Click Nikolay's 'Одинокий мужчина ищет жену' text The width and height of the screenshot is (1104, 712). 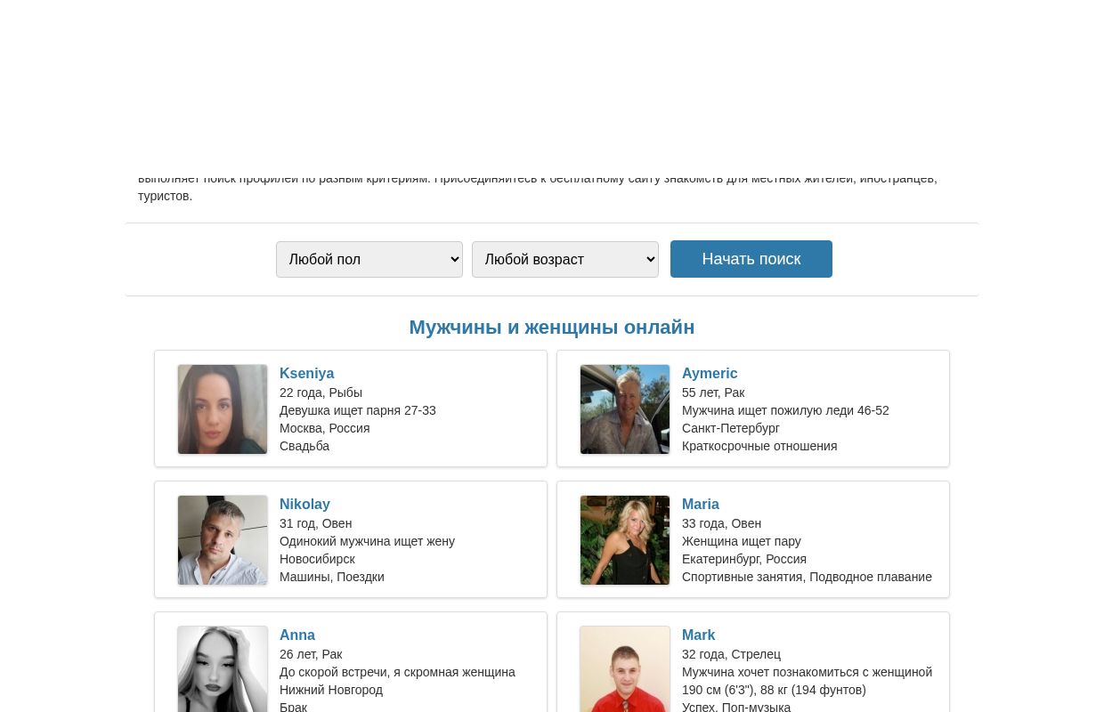[367, 541]
